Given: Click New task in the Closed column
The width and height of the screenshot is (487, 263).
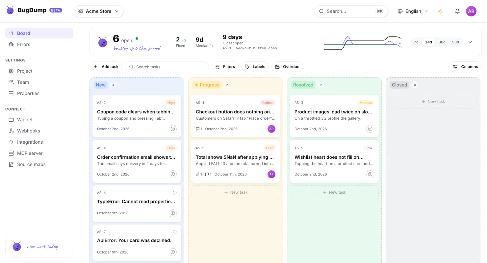Looking at the screenshot, I should 433,102.
